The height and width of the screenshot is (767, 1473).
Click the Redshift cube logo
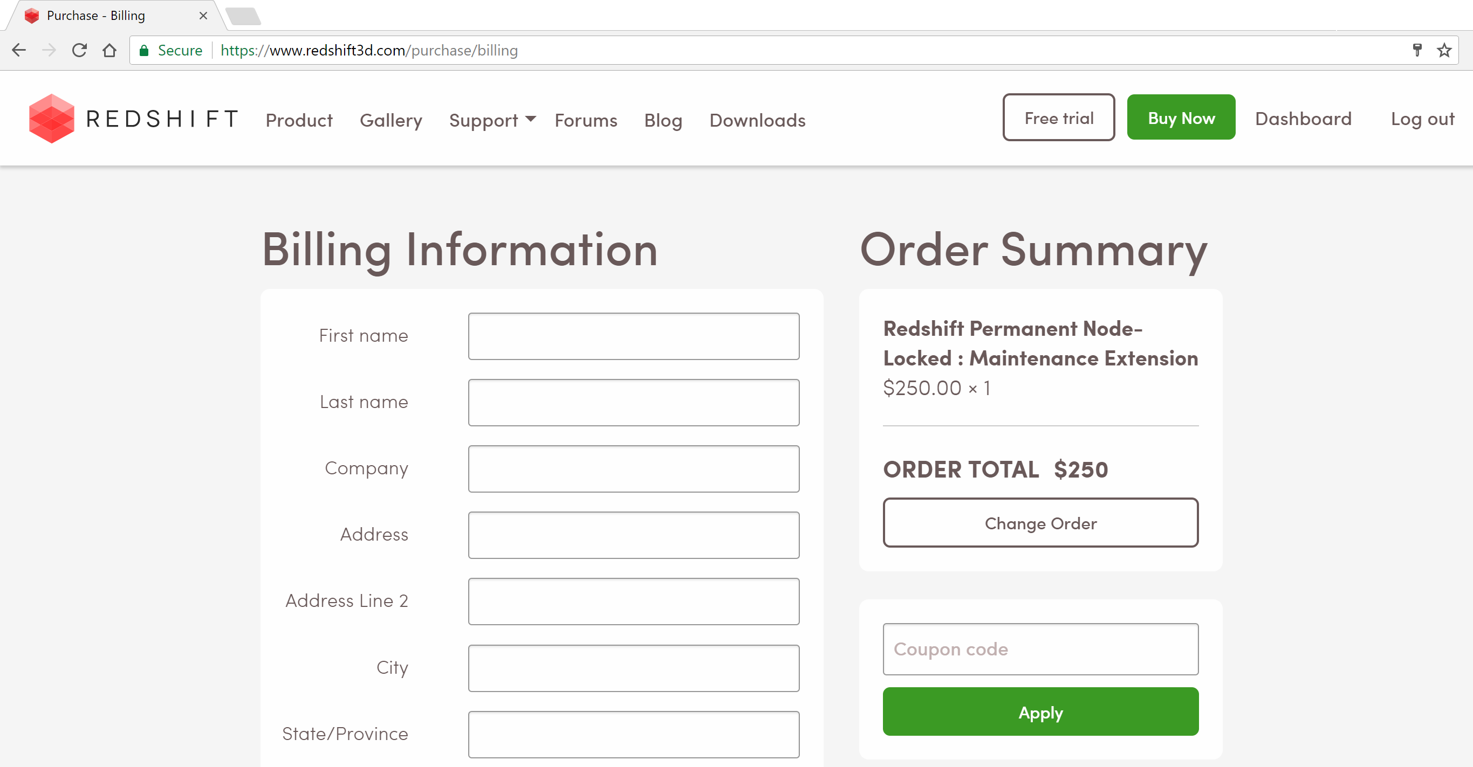pyautogui.click(x=51, y=118)
